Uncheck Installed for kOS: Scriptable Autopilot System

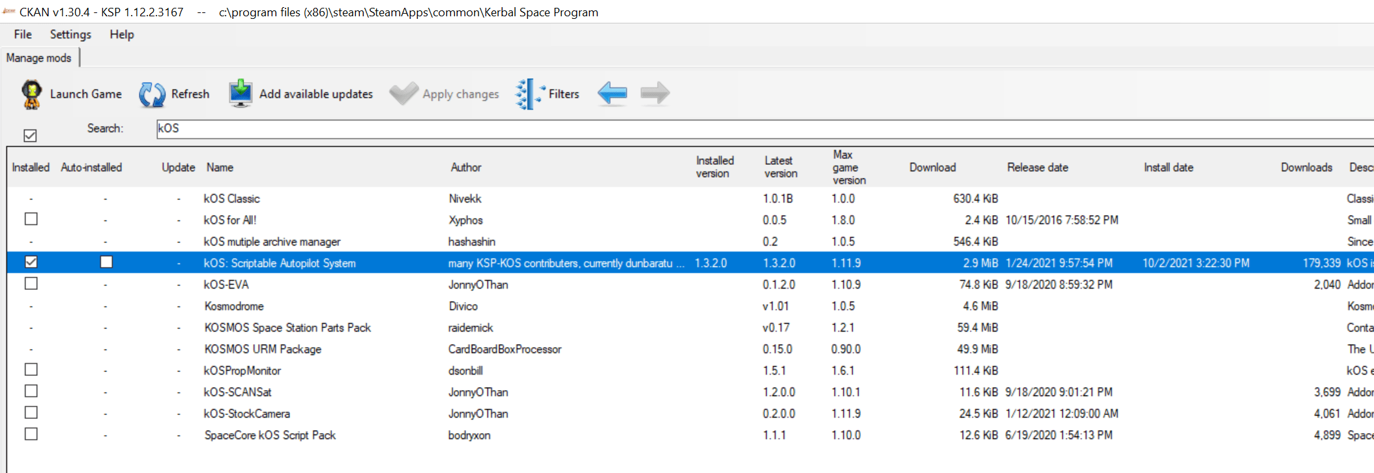click(x=31, y=262)
